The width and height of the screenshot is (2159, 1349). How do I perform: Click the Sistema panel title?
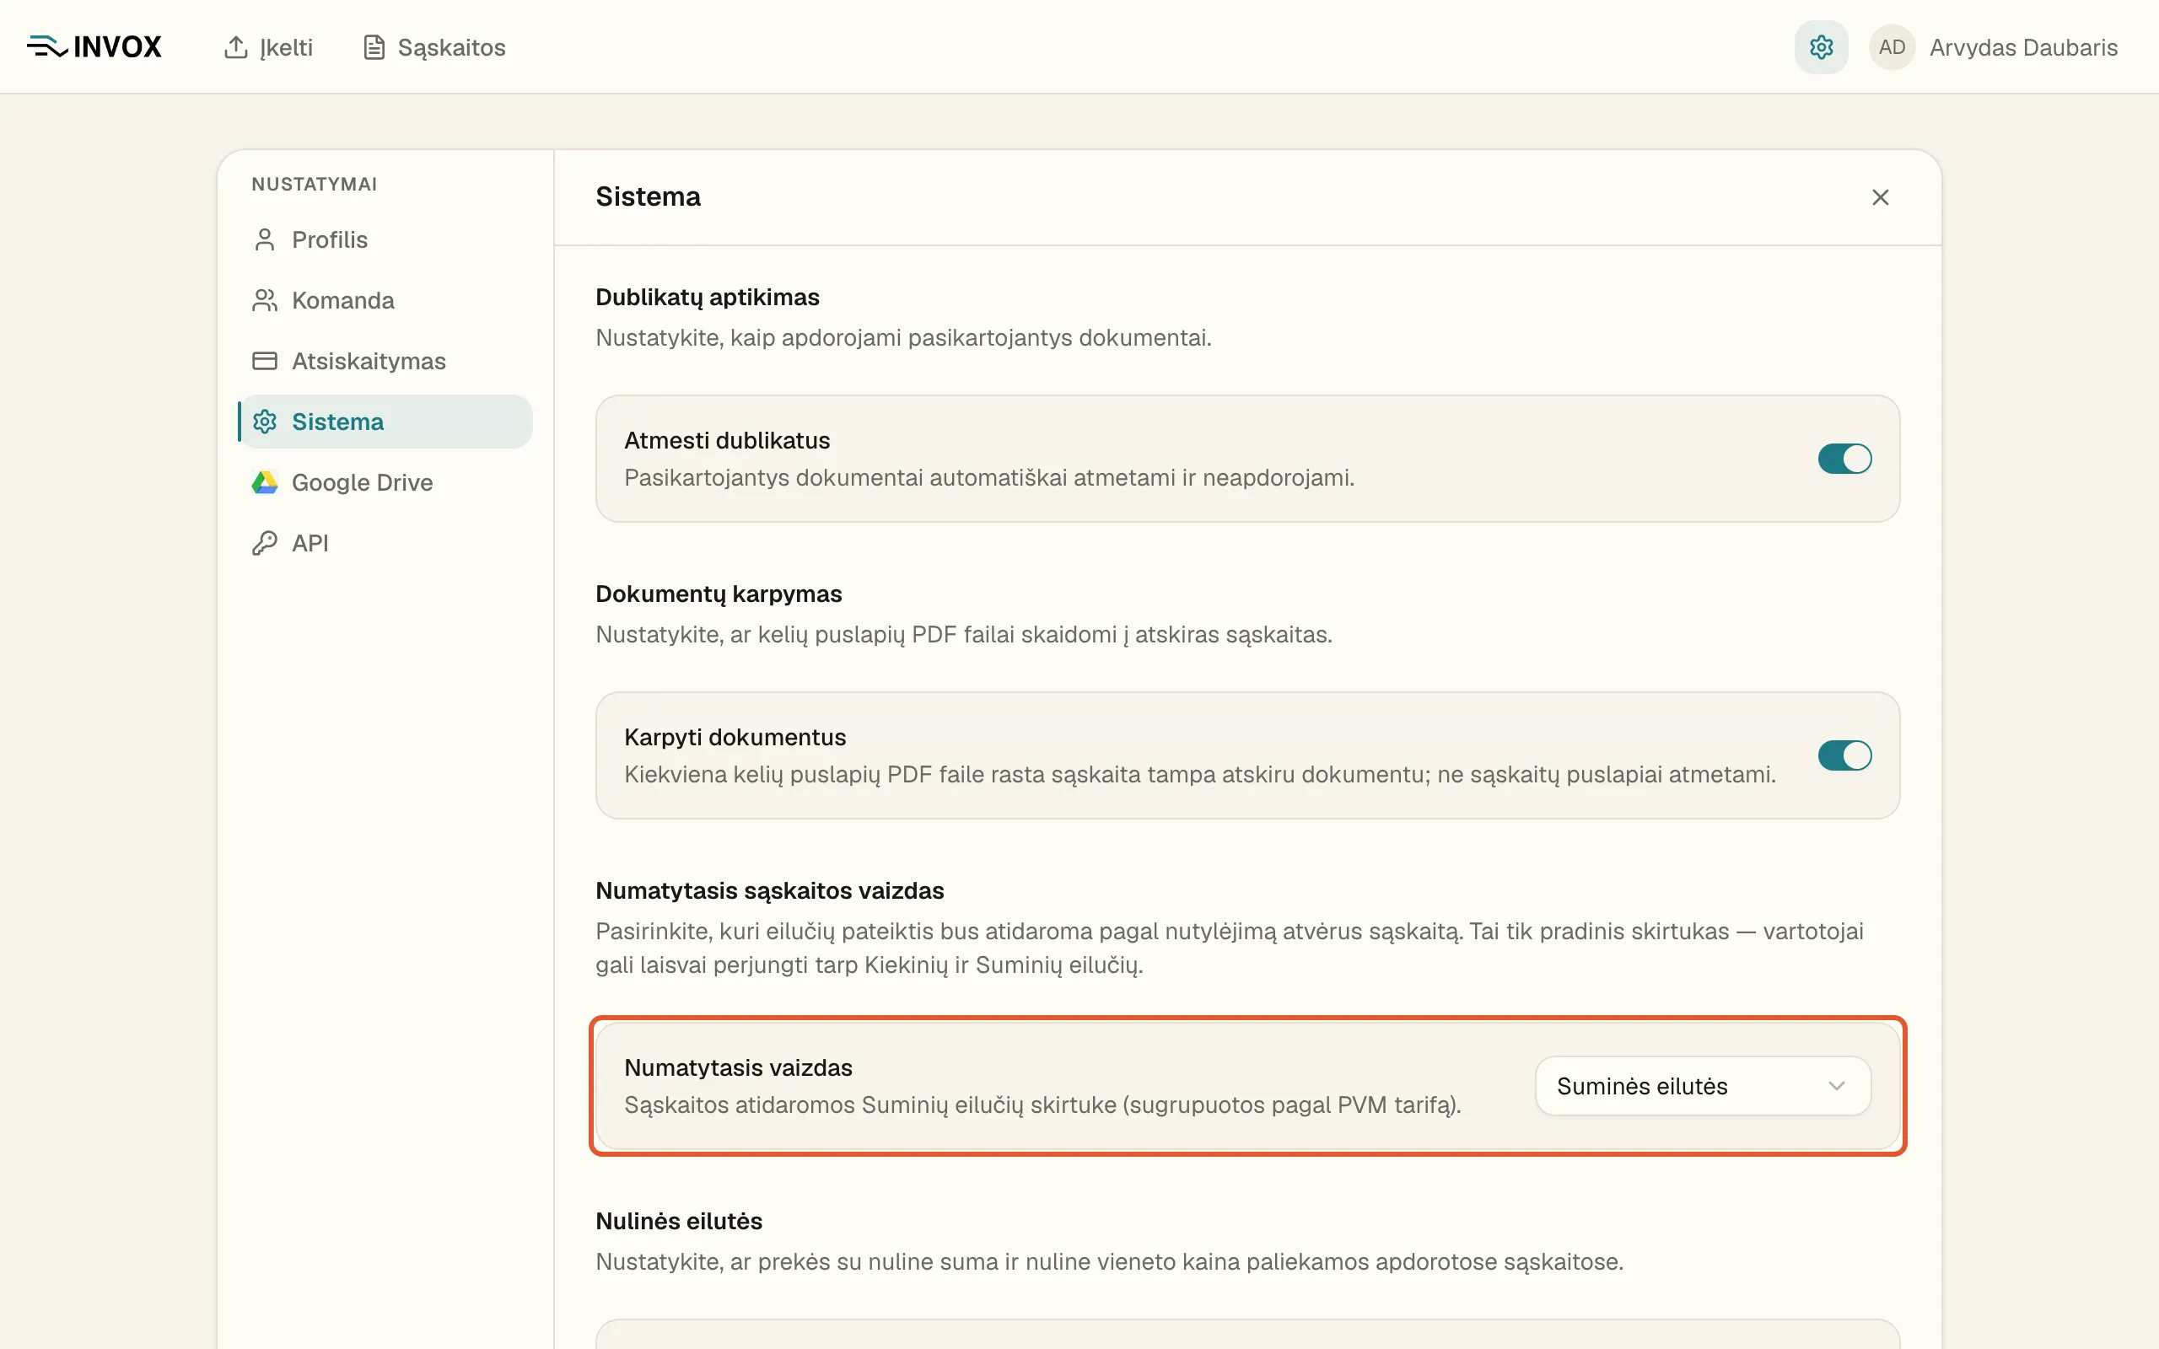[648, 196]
